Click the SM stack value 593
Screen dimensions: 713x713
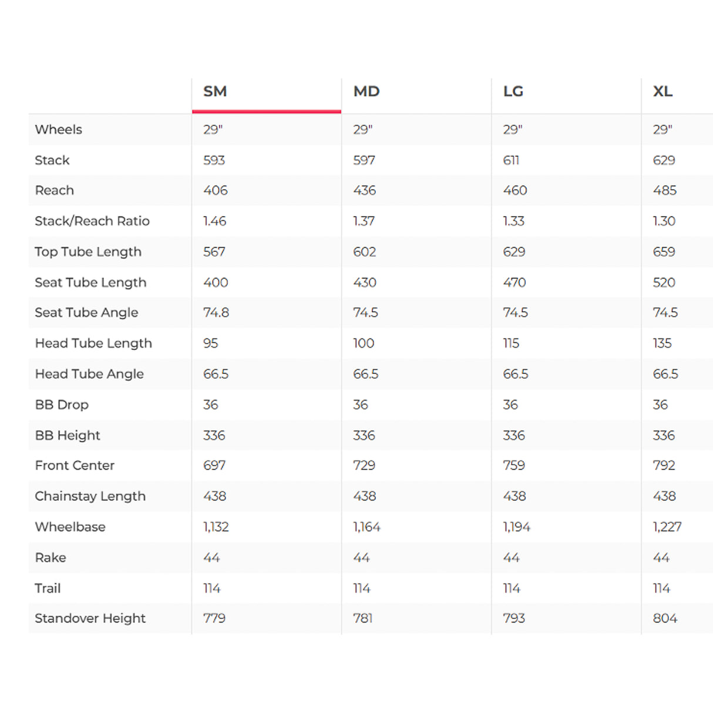[214, 160]
